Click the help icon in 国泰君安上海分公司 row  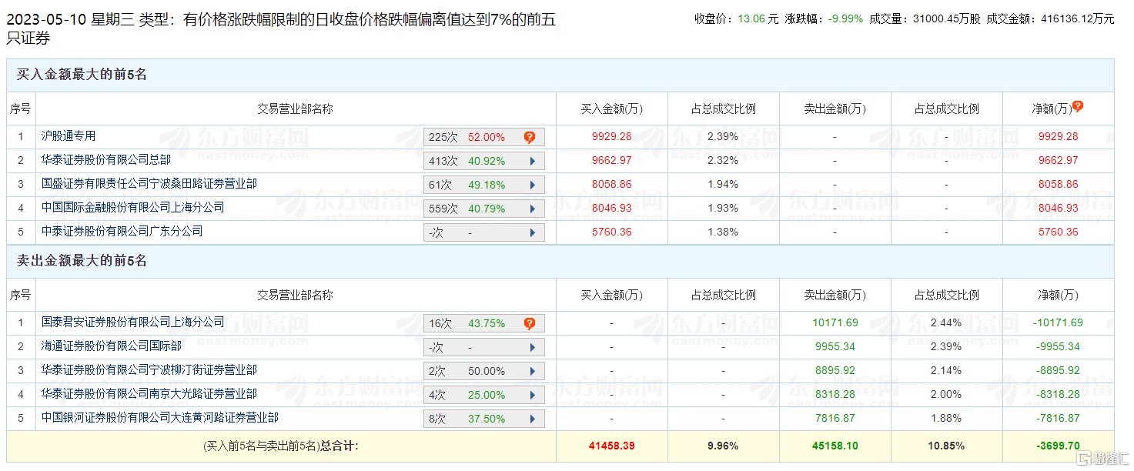[530, 324]
